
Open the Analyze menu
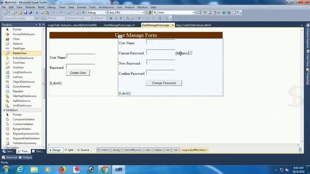click(129, 7)
